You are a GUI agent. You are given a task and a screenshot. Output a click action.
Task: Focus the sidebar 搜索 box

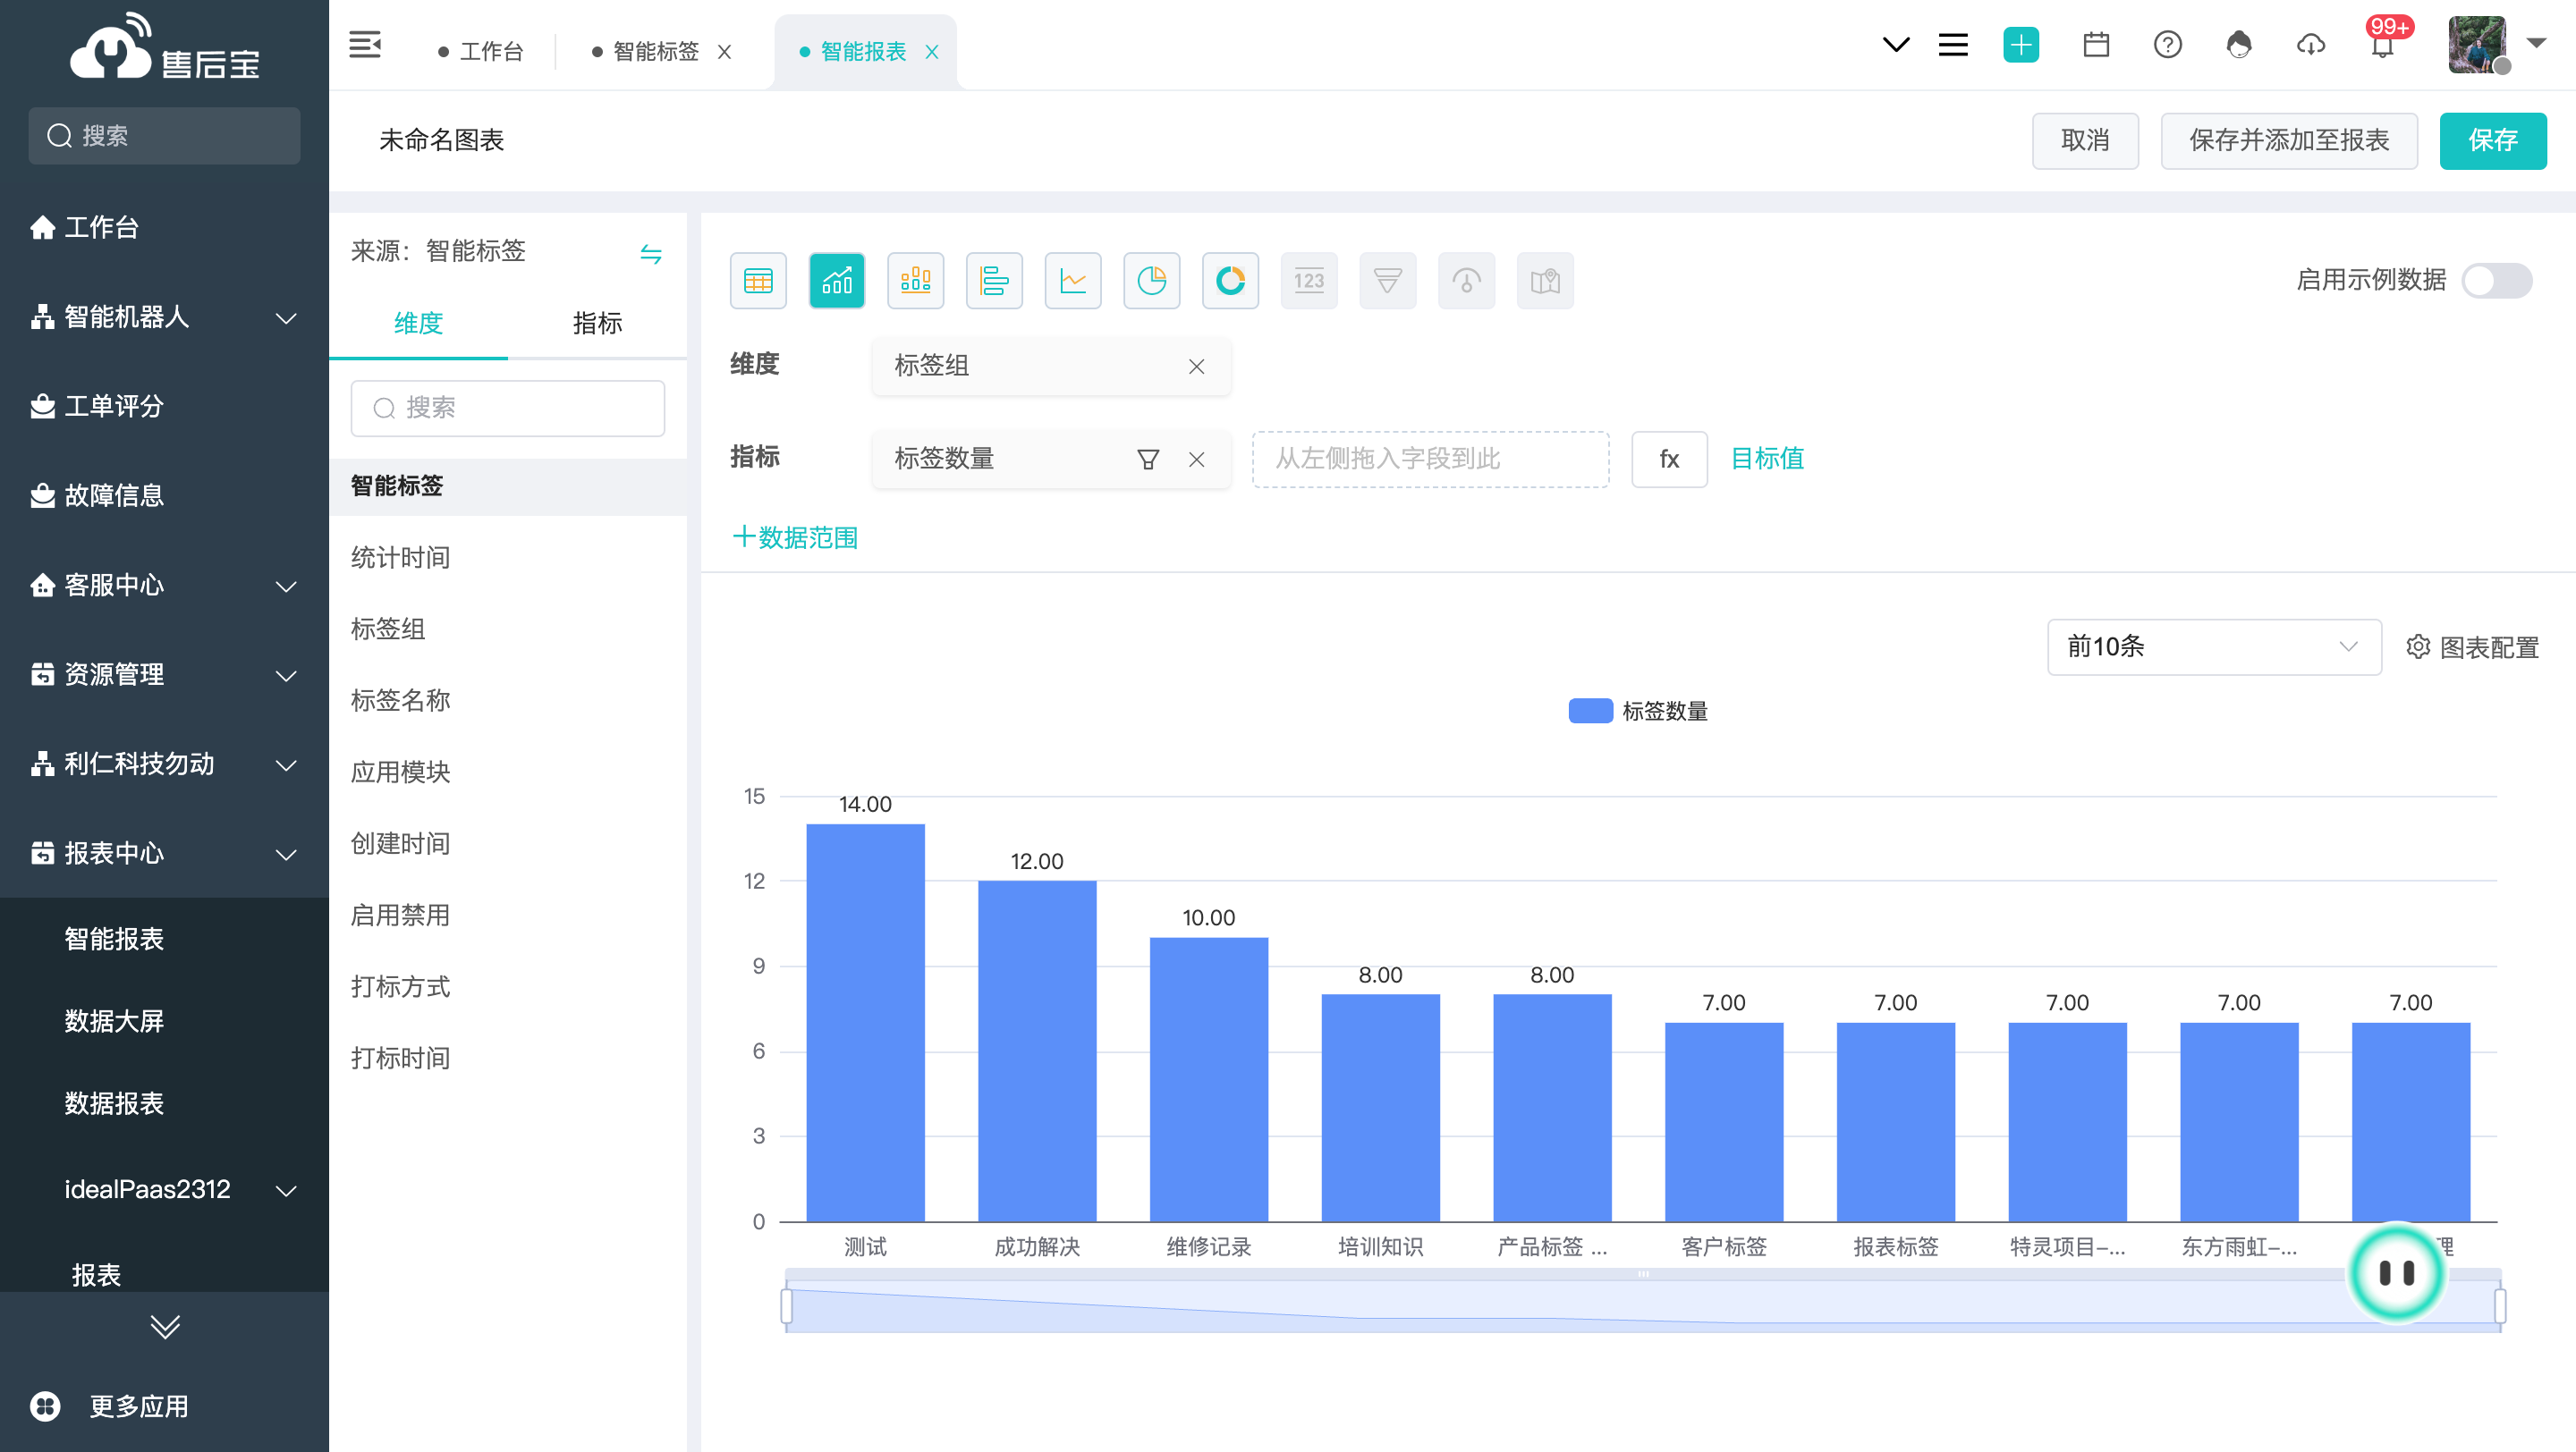[x=164, y=136]
